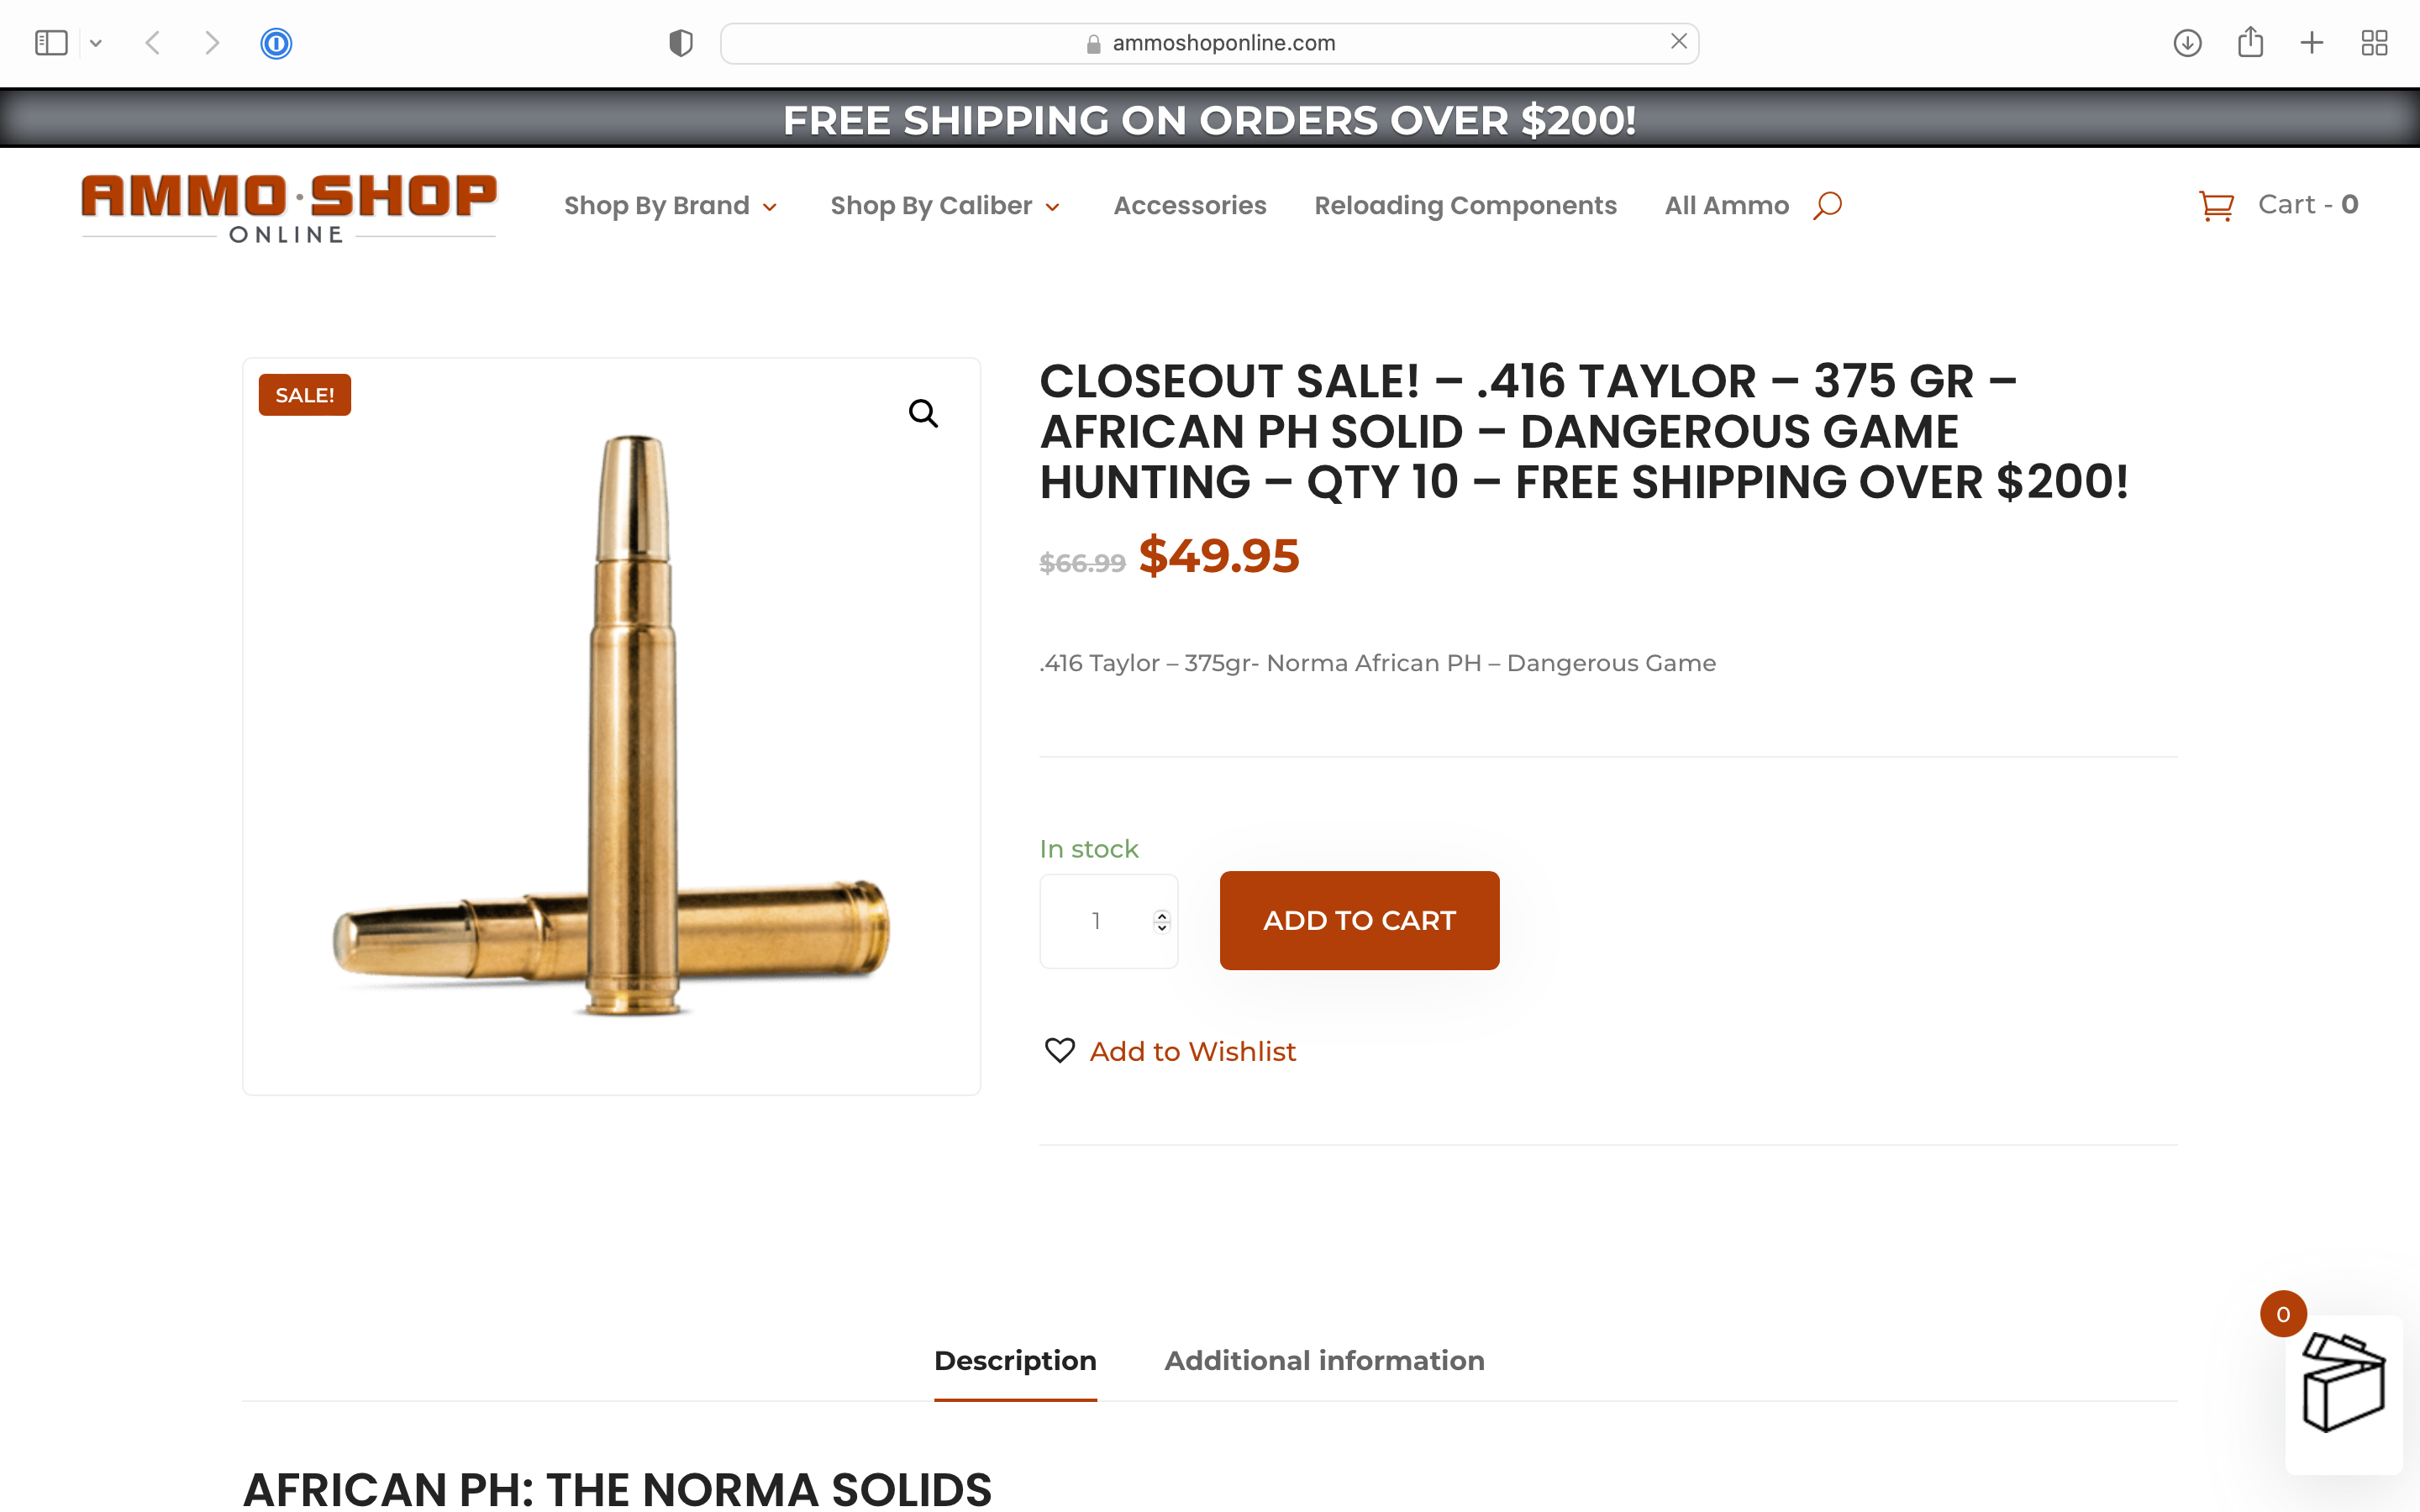Image resolution: width=2420 pixels, height=1512 pixels.
Task: Show Safari tab overview grid
Action: 2374,43
